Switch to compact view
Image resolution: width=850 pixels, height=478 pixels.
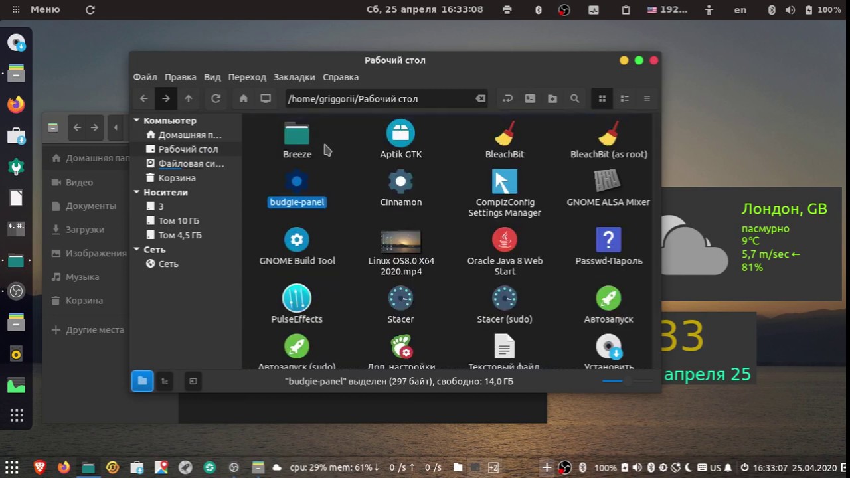tap(647, 98)
